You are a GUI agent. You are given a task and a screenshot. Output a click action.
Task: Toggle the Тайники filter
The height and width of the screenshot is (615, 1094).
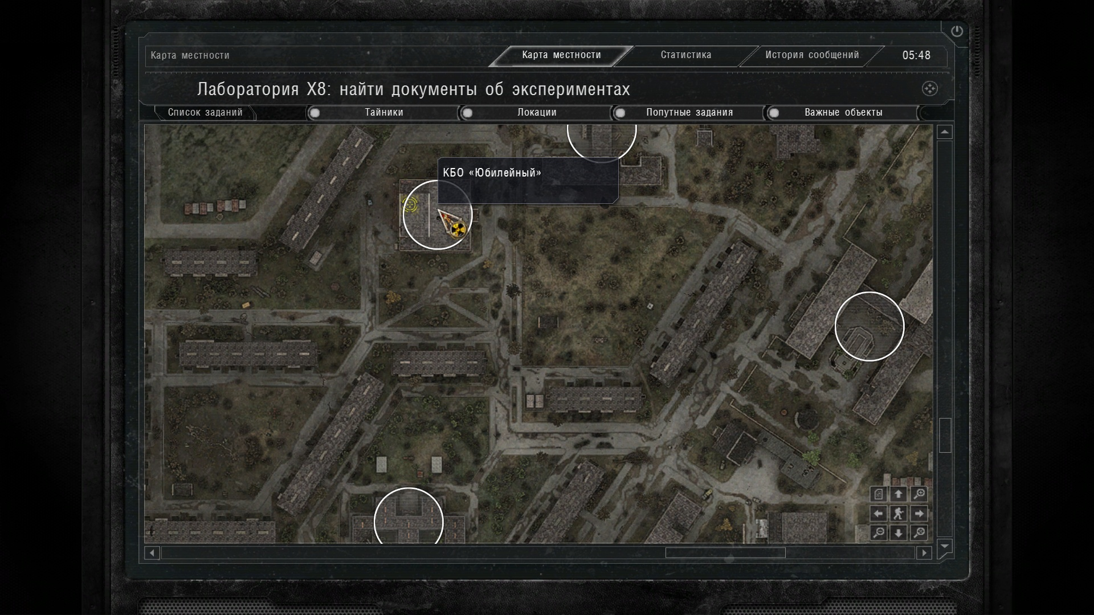click(315, 113)
